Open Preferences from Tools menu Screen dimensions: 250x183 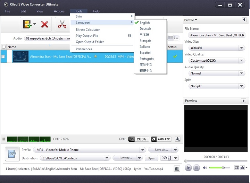click(102, 49)
